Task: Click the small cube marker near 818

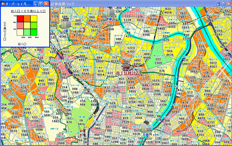Action: pyautogui.click(x=82, y=30)
